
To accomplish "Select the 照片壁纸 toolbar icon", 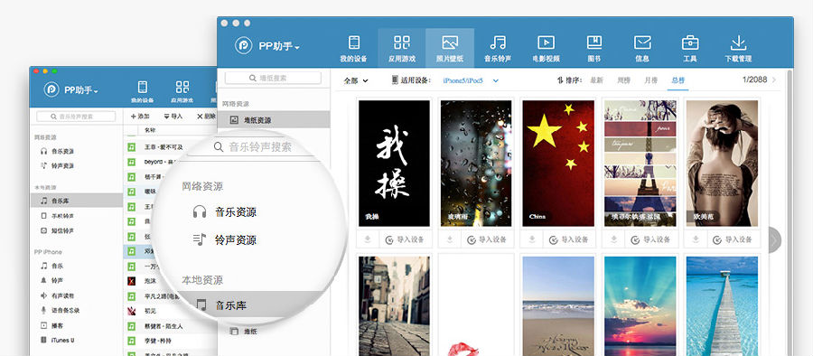I will point(450,48).
